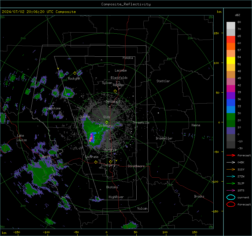Click the orange 111V arrow icon
The image size is (252, 236).
click(231, 169)
